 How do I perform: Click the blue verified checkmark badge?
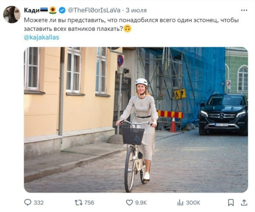pyautogui.click(x=62, y=10)
